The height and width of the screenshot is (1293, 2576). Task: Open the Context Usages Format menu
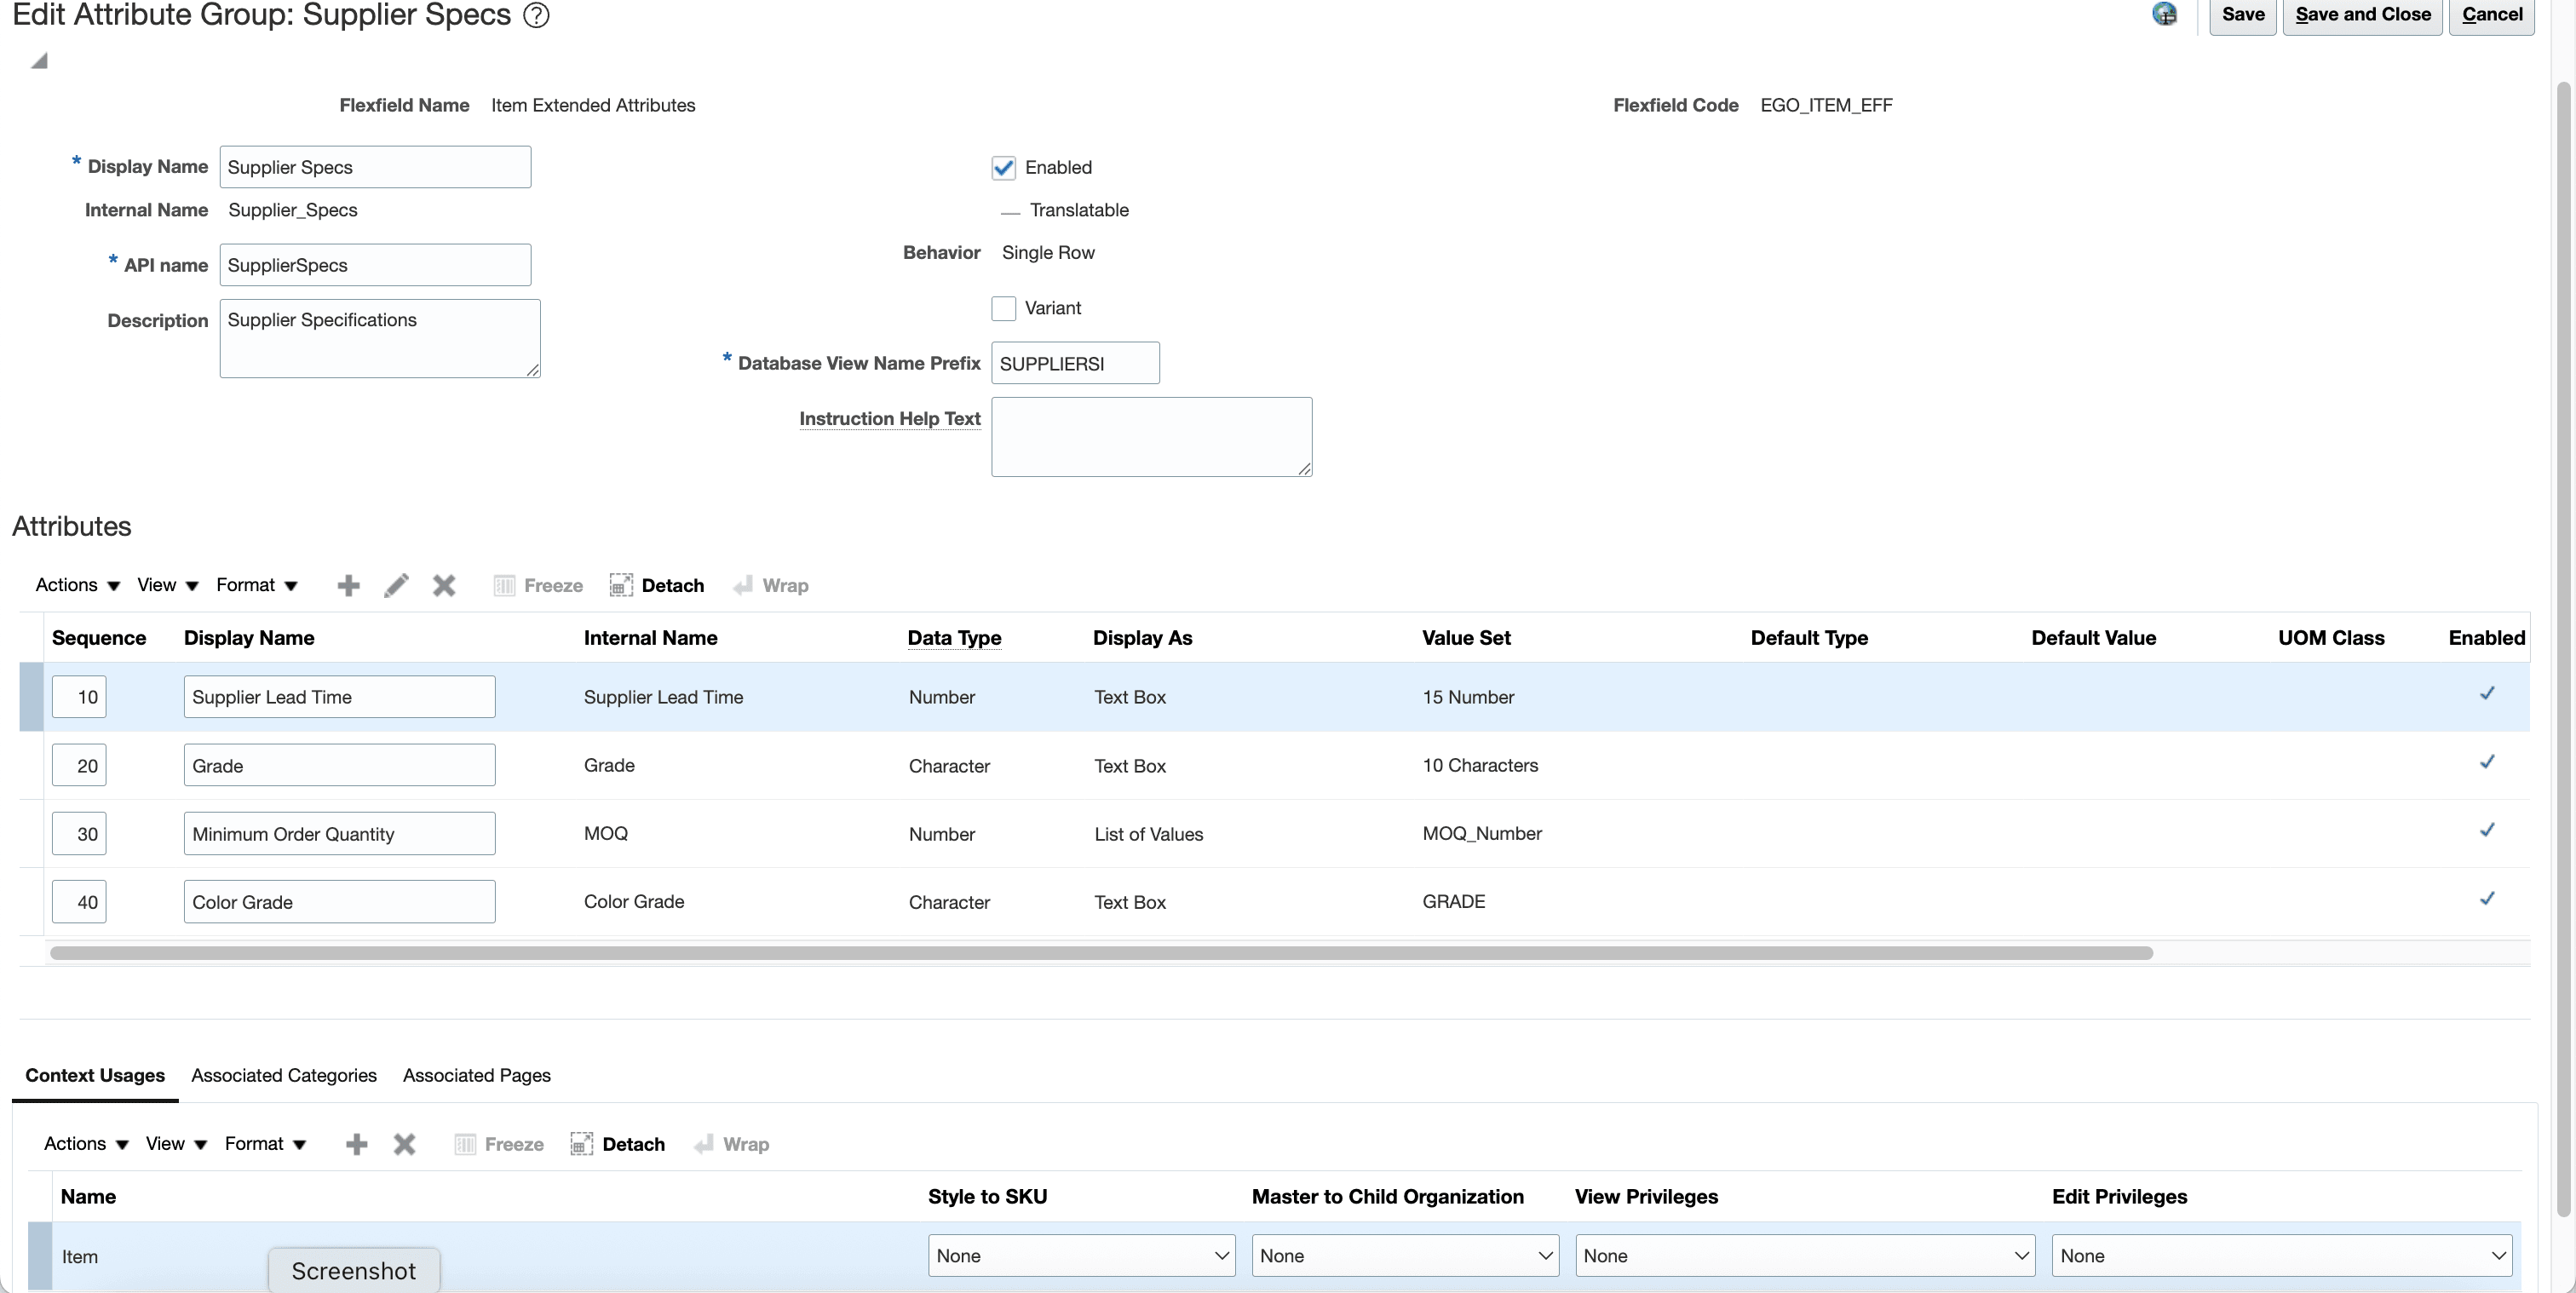coord(265,1144)
